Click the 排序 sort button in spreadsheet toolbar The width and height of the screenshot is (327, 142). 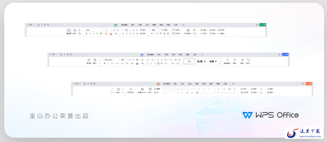pyautogui.click(x=213, y=30)
